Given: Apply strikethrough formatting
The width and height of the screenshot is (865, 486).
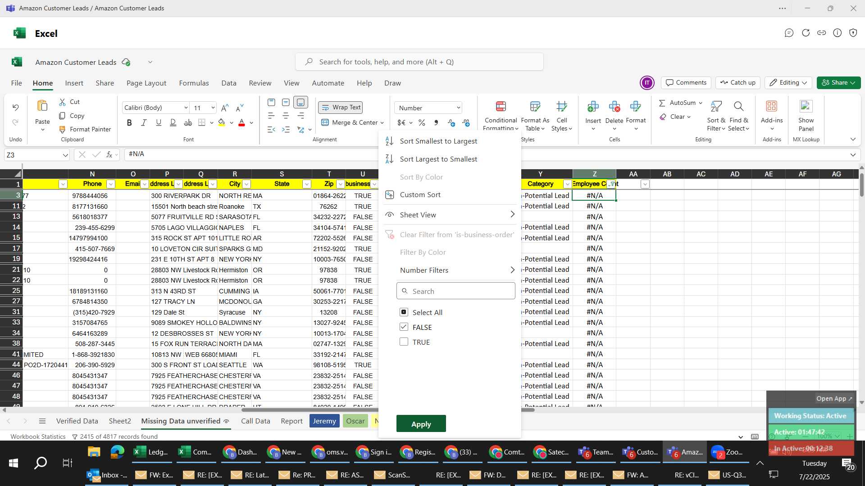Looking at the screenshot, I should [x=188, y=122].
